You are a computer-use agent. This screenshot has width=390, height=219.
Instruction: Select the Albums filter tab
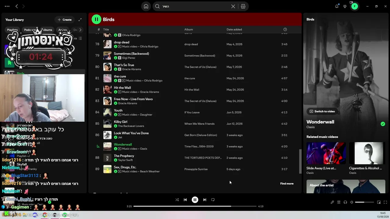[47, 30]
